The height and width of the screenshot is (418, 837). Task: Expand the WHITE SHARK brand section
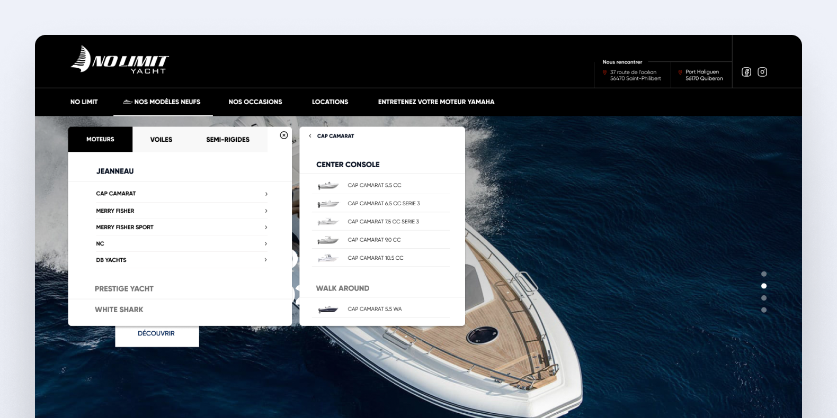point(119,310)
